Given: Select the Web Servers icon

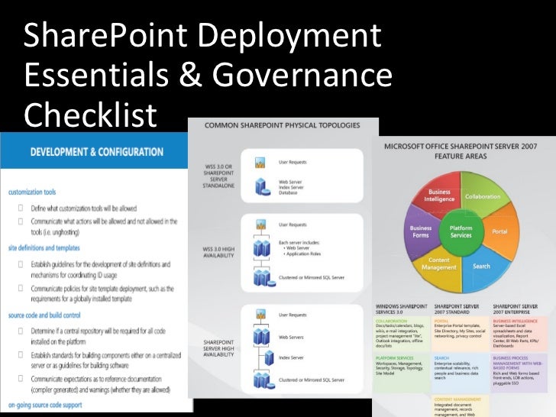Looking at the screenshot, I should [x=261, y=337].
